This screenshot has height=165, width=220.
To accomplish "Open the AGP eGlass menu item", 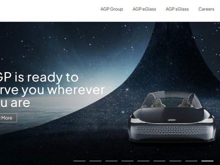I will (x=144, y=9).
